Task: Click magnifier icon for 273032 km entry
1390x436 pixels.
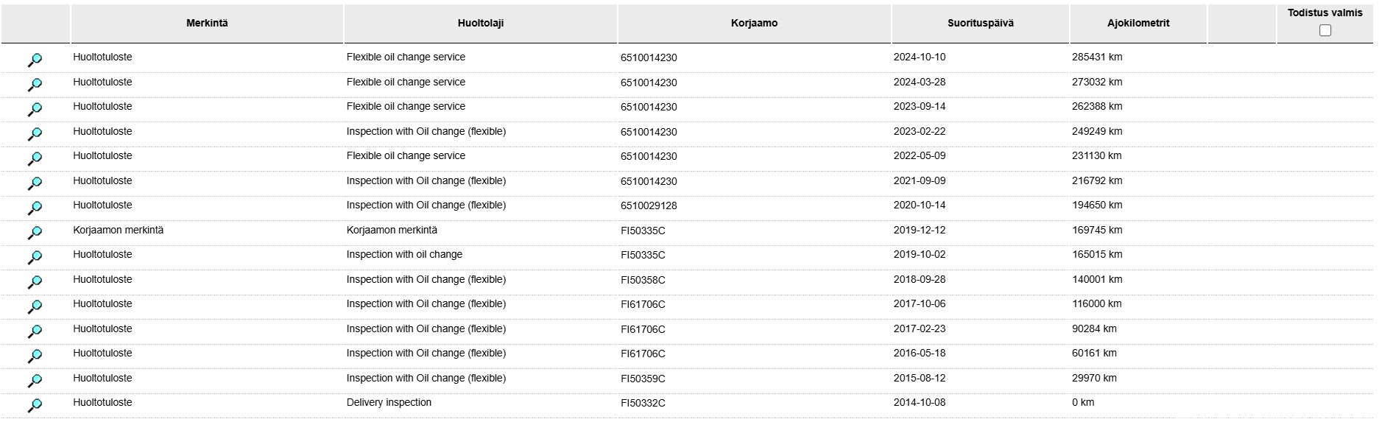Action: 35,85
